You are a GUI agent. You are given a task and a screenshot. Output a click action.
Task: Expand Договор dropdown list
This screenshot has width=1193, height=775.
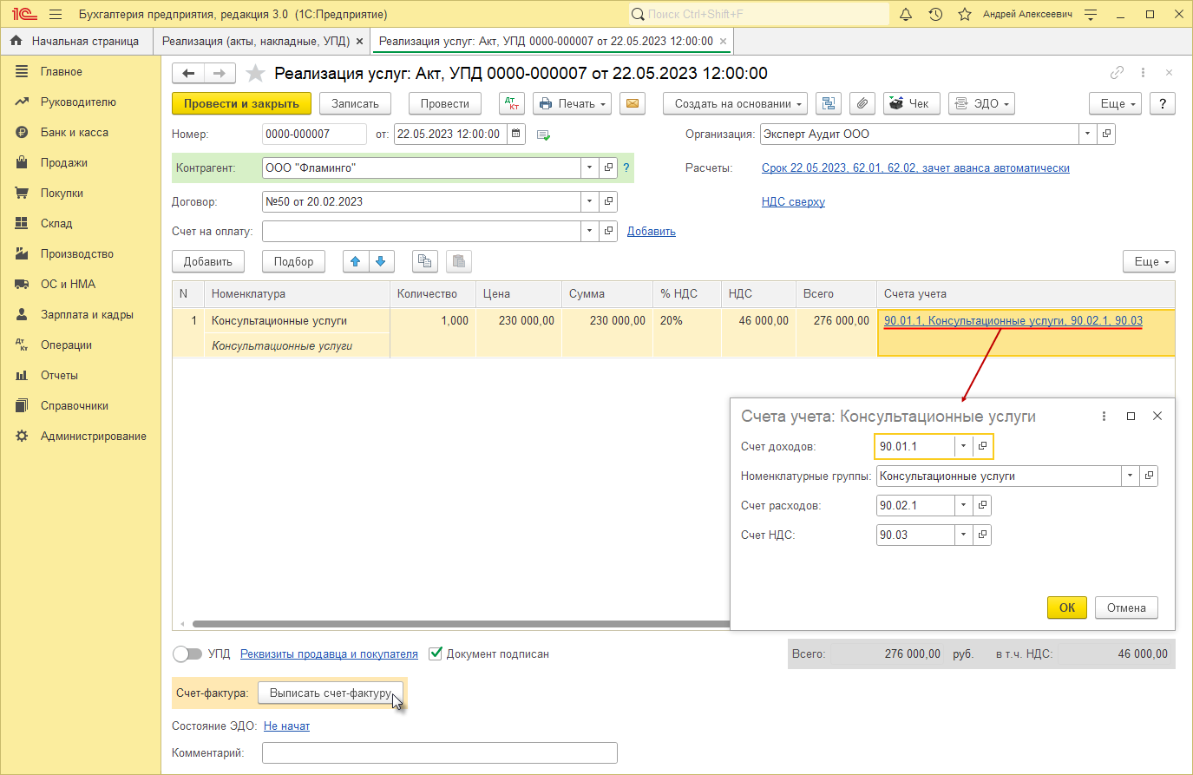click(x=590, y=201)
